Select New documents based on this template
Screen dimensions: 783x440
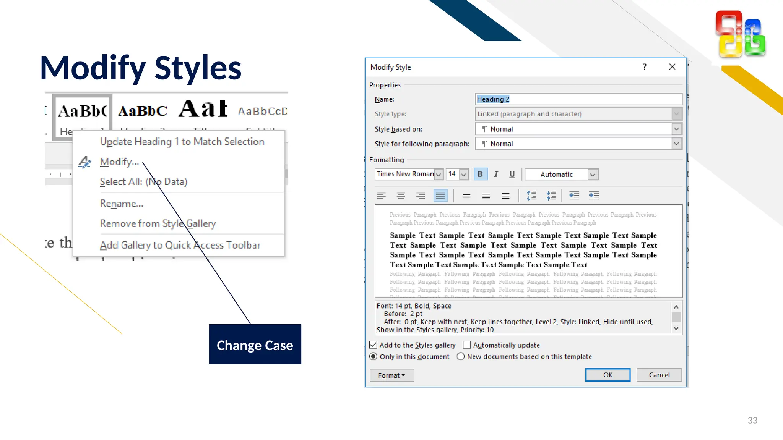461,356
